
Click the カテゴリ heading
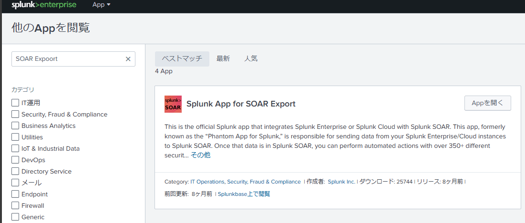pyautogui.click(x=23, y=89)
